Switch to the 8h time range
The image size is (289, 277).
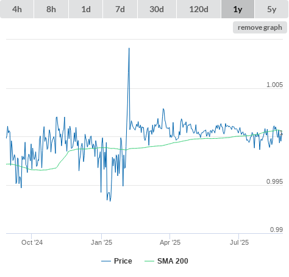(x=51, y=9)
